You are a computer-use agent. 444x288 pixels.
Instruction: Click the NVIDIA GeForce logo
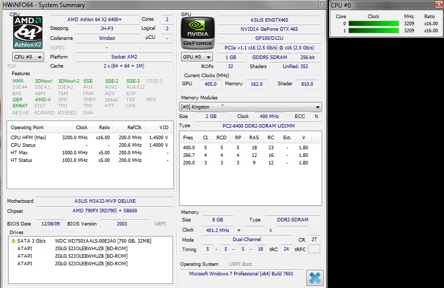click(x=198, y=33)
